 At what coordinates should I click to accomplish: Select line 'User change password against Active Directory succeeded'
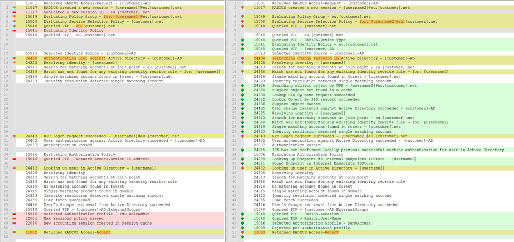pyautogui.click(x=379, y=108)
